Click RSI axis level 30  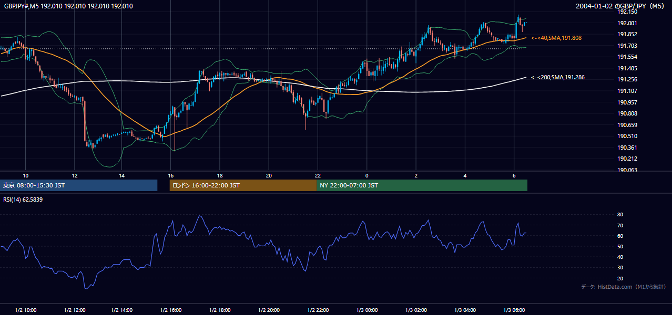click(x=620, y=268)
